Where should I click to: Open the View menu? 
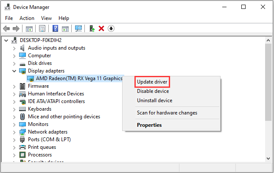pos(46,18)
